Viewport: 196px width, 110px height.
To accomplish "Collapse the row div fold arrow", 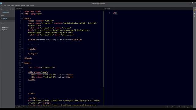I will coord(22,72).
